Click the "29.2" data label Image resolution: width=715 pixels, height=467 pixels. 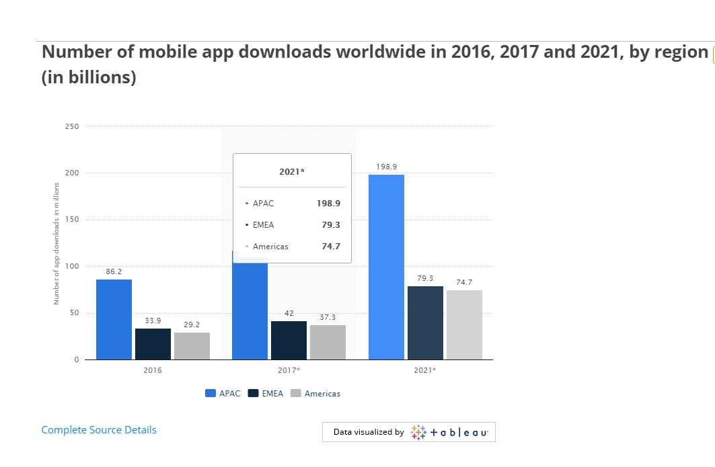(x=192, y=325)
